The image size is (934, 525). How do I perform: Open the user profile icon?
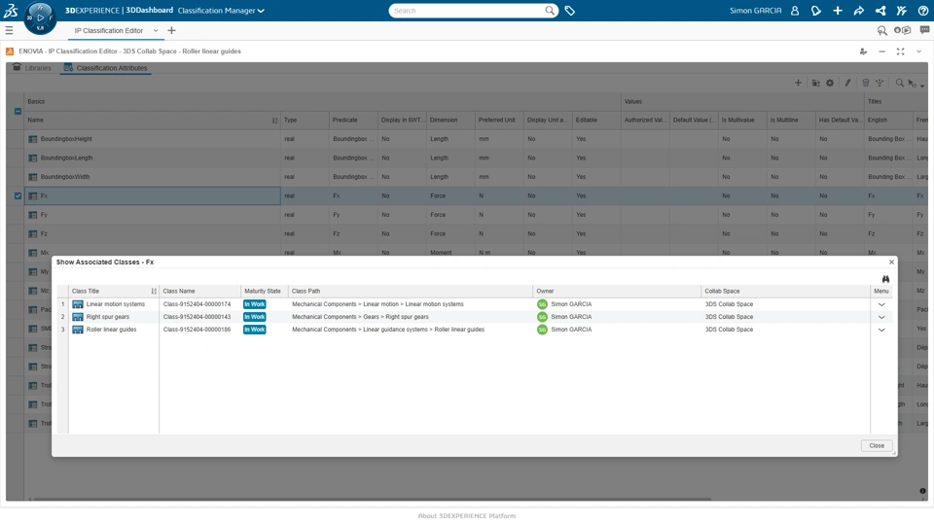tap(795, 11)
